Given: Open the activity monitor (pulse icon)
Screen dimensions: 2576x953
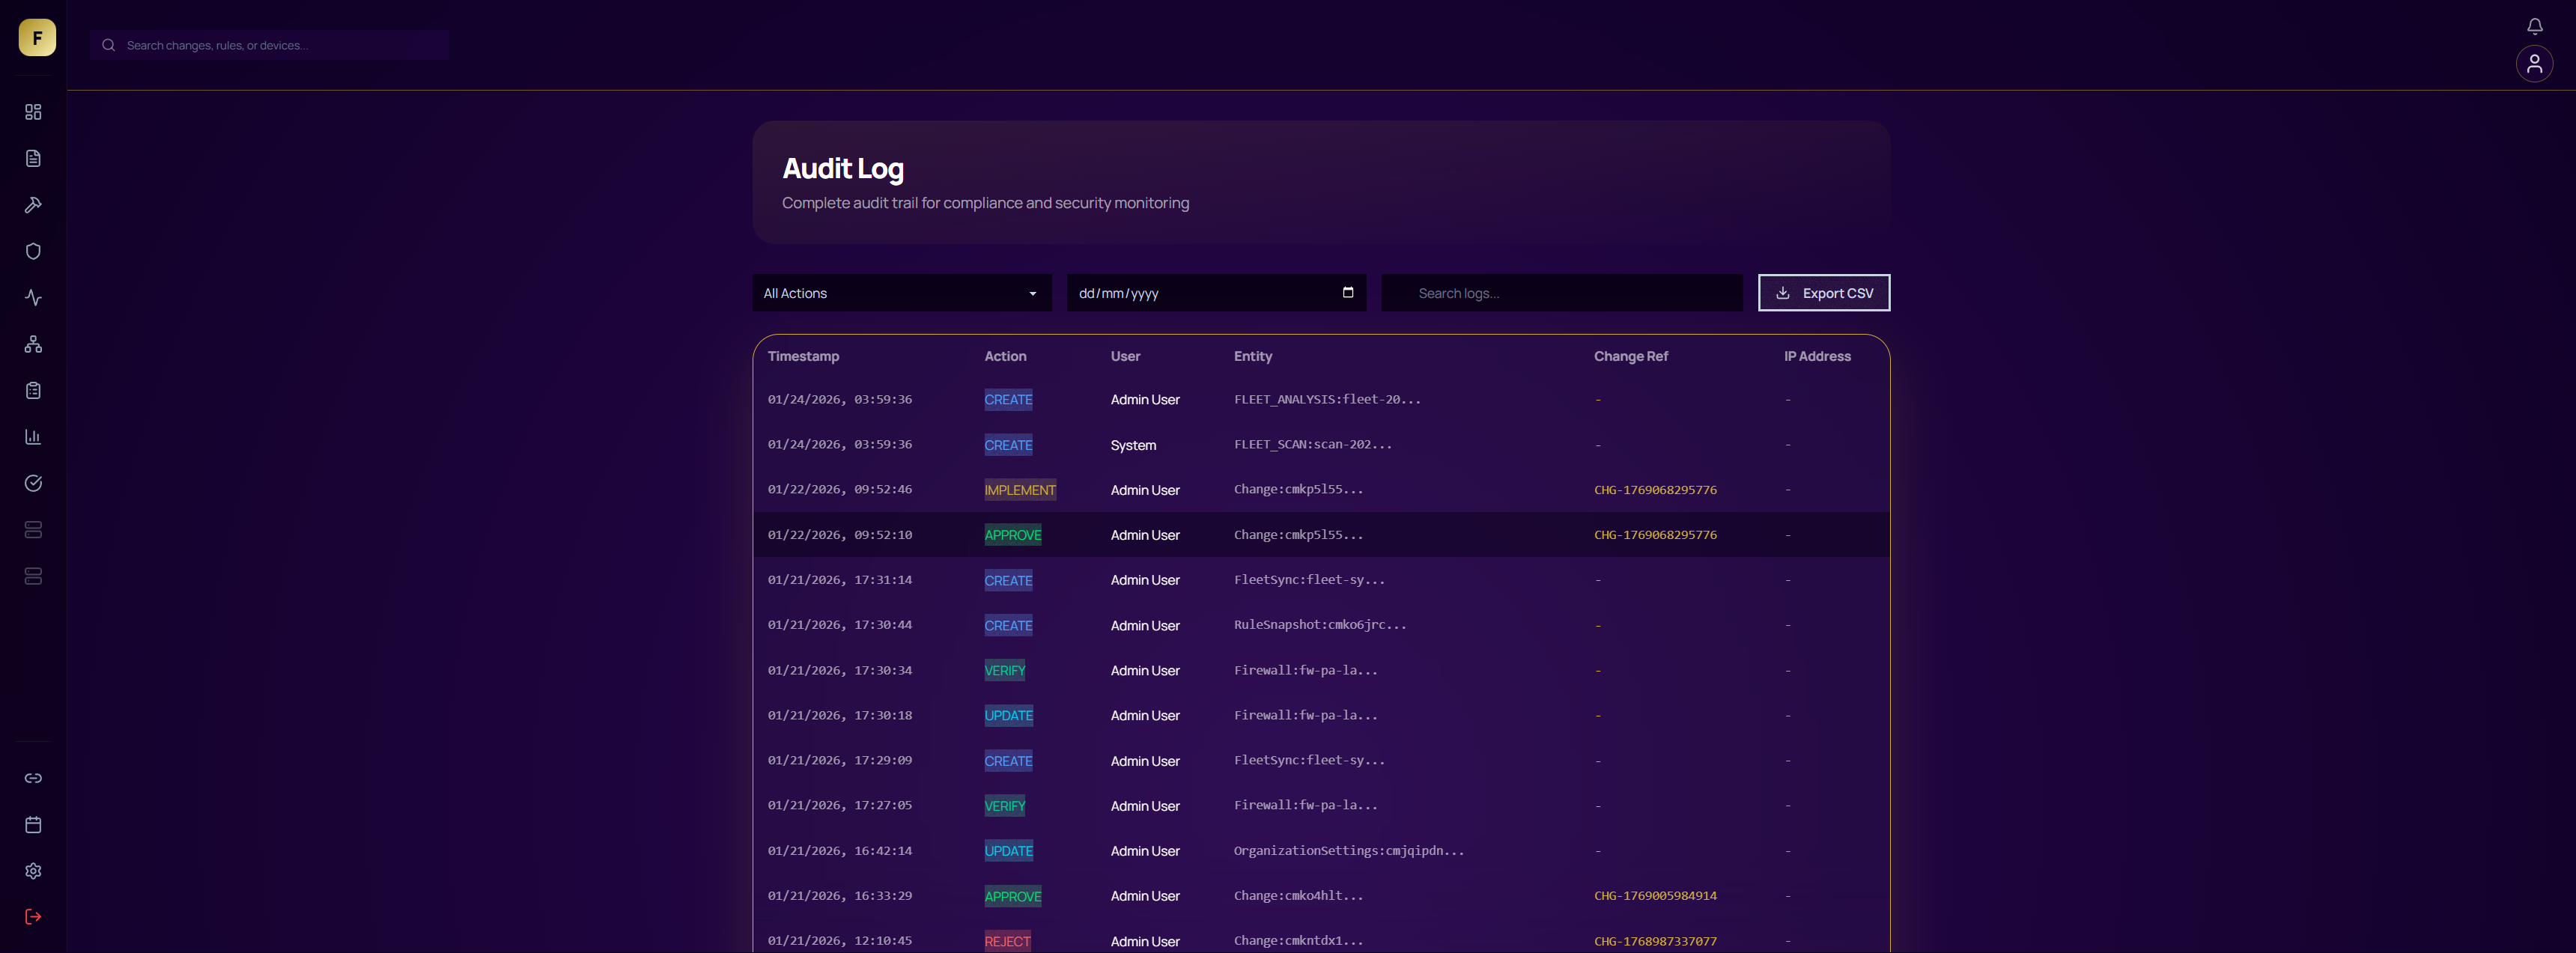Looking at the screenshot, I should [33, 297].
